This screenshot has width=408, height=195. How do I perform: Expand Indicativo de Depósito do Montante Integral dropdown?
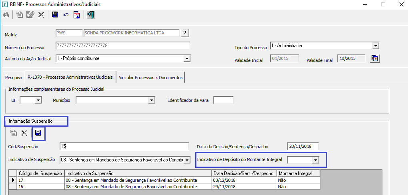click(x=316, y=160)
